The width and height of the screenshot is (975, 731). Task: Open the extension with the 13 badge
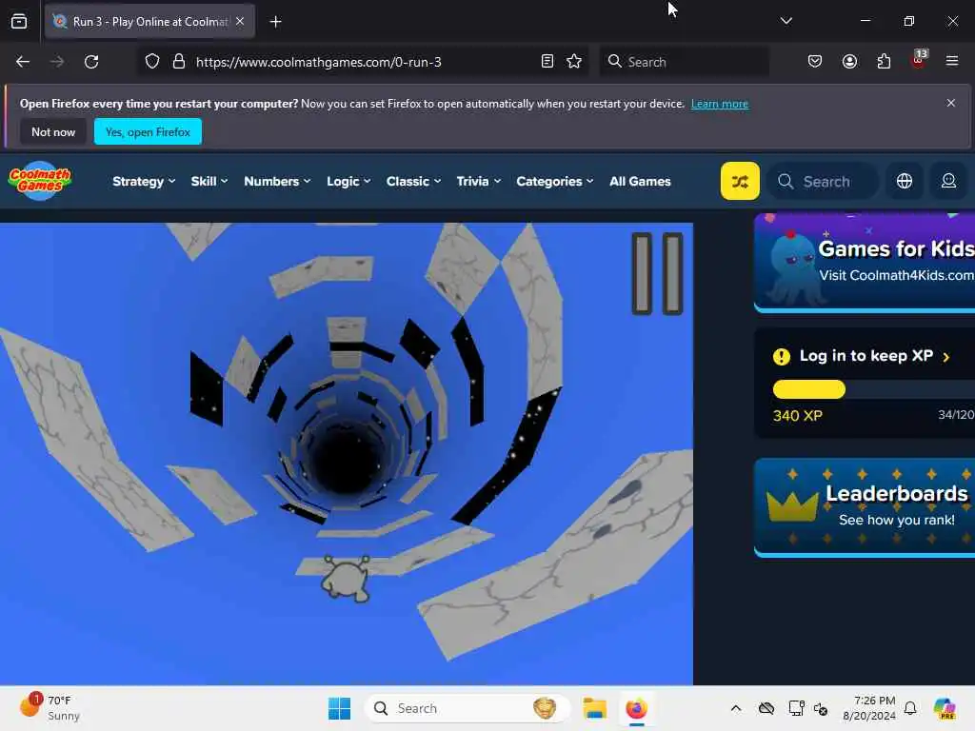[919, 60]
